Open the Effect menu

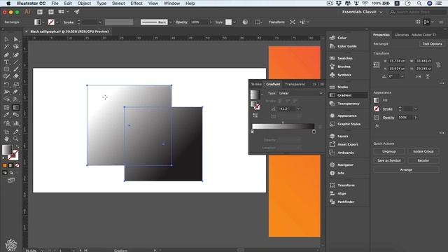tap(136, 3)
